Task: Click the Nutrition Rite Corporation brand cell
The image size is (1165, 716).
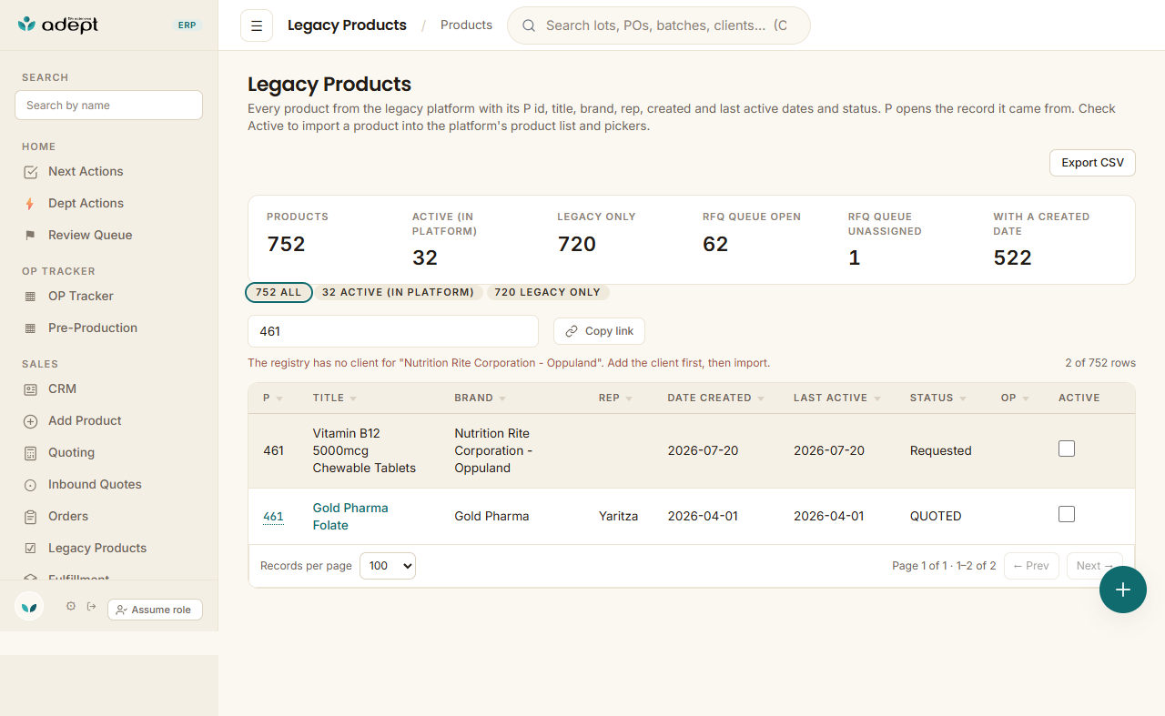Action: click(493, 451)
